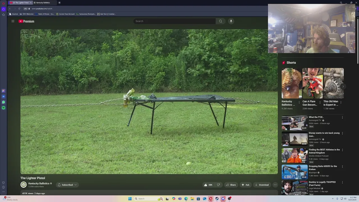Open Can A Flare Gun Short thumbnail
This screenshot has height=202, width=359.
[312, 83]
